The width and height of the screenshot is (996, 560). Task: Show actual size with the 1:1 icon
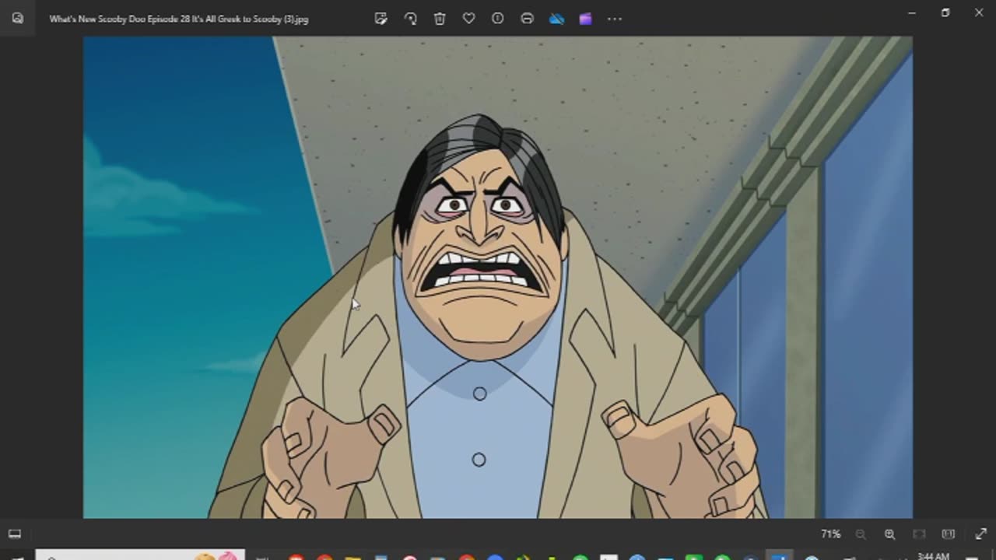click(948, 534)
